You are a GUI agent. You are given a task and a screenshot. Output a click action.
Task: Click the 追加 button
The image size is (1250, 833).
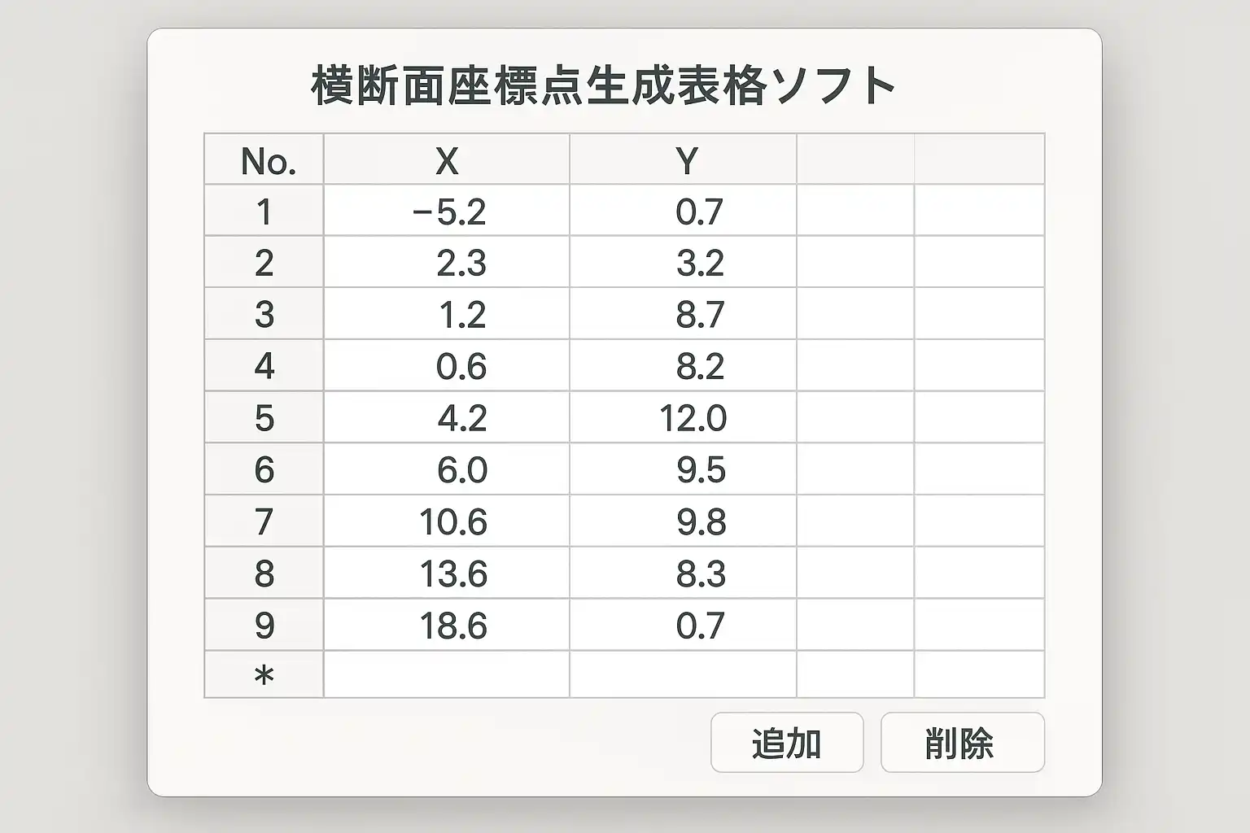[786, 743]
